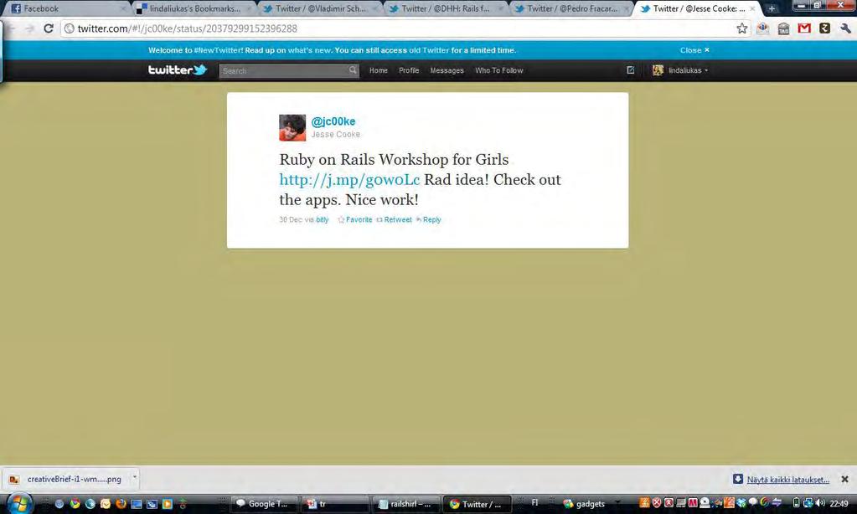Switch to the @DHH Rails Twitter tab
857x514 pixels.
pos(445,8)
